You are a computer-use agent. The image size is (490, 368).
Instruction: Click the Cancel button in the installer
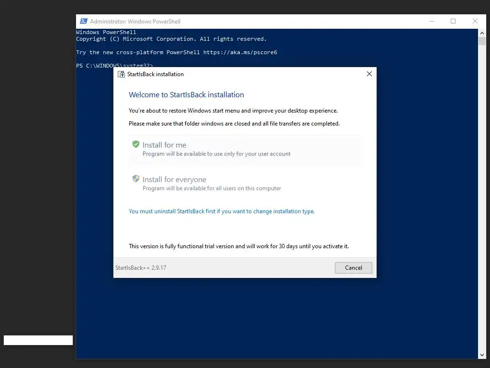[354, 268]
